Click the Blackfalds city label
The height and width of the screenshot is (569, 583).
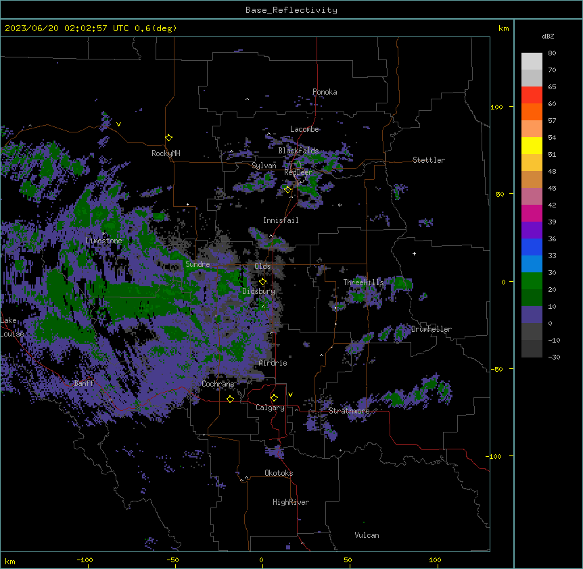[298, 151]
